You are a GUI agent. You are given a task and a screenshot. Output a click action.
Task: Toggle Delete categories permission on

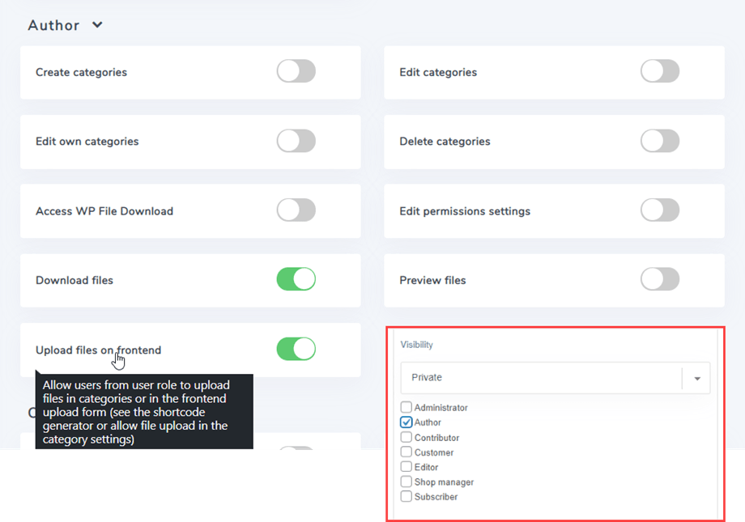pos(659,141)
